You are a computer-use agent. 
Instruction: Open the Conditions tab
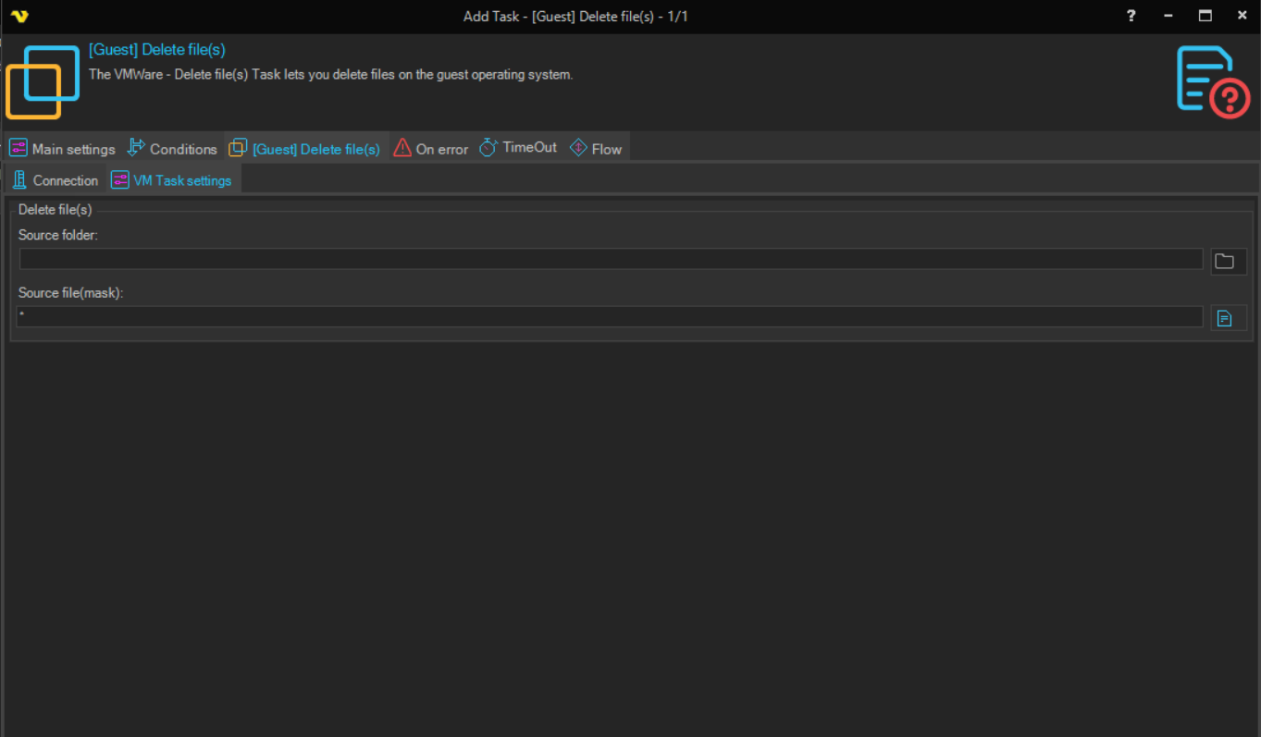pyautogui.click(x=172, y=149)
